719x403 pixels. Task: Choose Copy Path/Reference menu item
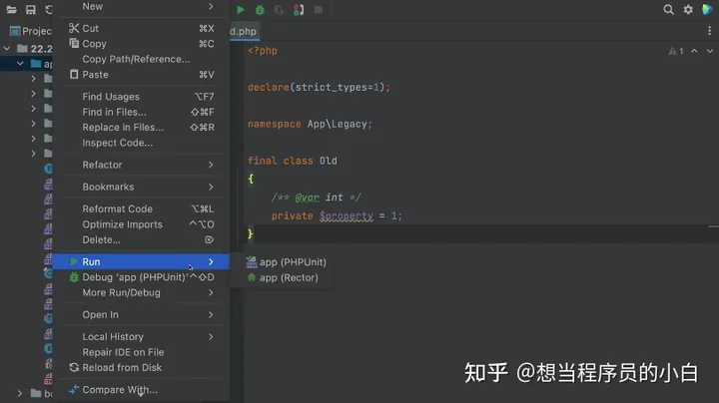[x=141, y=59]
